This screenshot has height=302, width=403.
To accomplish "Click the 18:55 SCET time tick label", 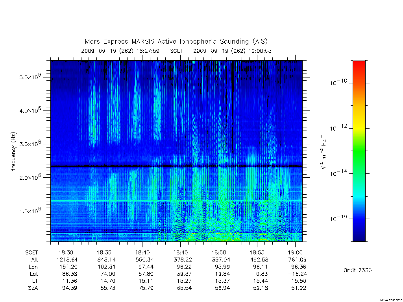I will 257,252.
